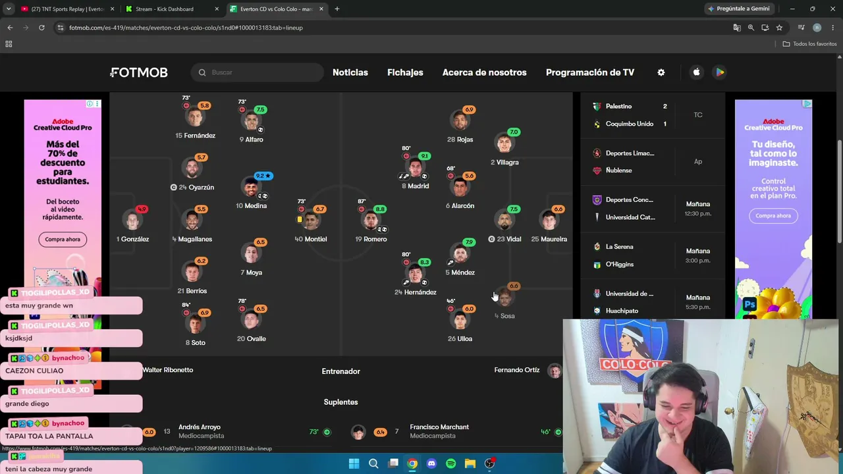Viewport: 843px width, 474px height.
Task: Click the address bar URL
Action: click(x=186, y=28)
